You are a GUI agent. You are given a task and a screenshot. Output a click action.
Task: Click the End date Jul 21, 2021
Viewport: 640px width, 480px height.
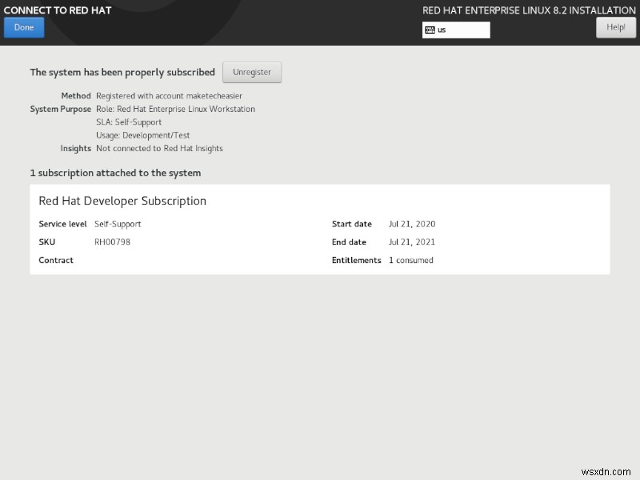click(412, 242)
